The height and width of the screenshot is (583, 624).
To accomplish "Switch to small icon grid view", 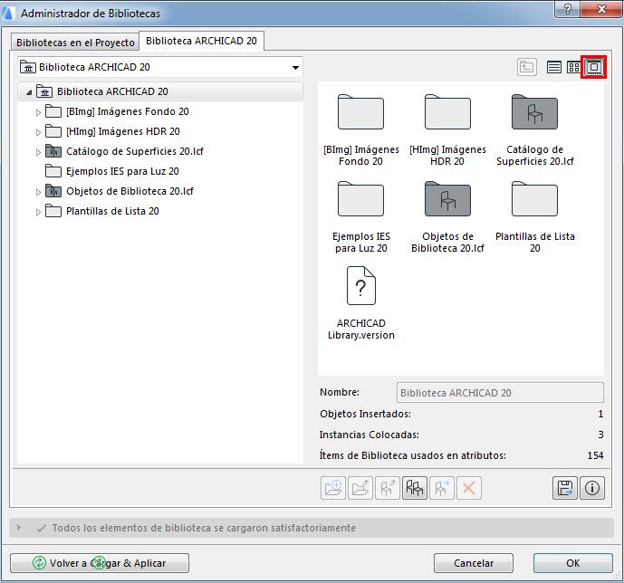I will pyautogui.click(x=573, y=67).
